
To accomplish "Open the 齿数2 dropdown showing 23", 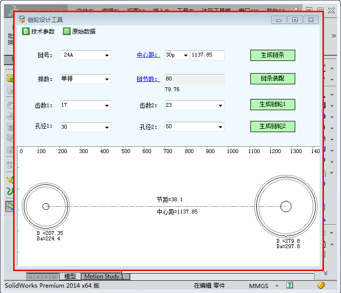I will coord(220,105).
